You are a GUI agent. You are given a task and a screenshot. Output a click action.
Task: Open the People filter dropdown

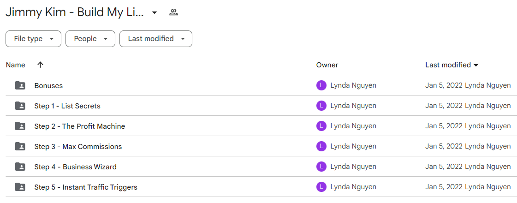(x=90, y=39)
